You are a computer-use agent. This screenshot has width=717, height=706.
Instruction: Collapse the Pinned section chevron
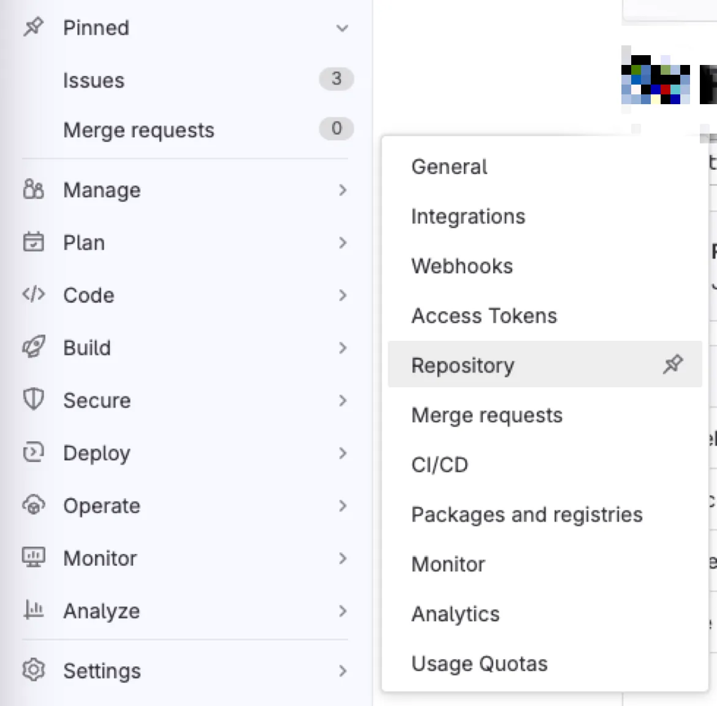tap(342, 28)
